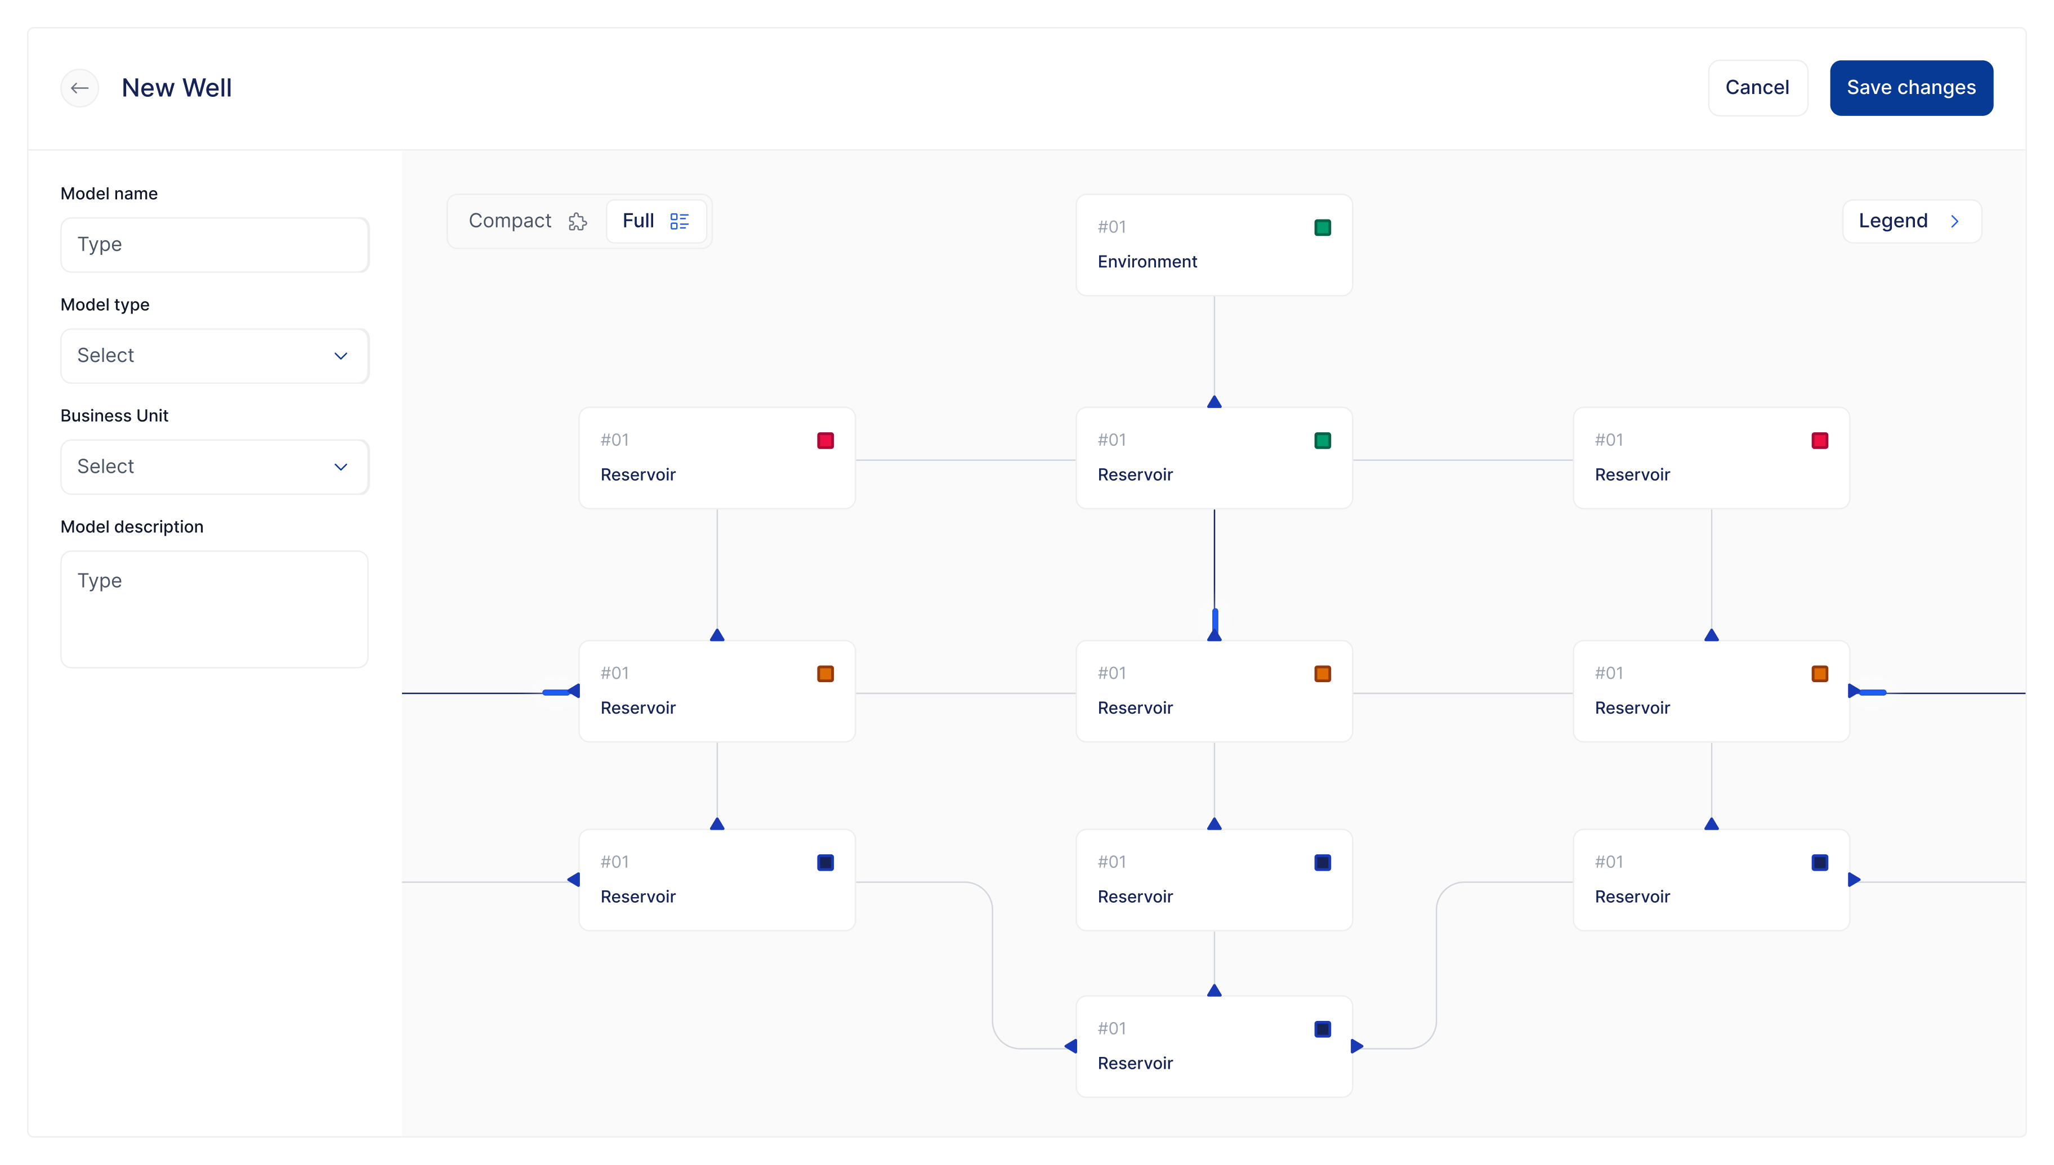Click the green square on Environment node
This screenshot has height=1165, width=2054.
click(x=1323, y=228)
